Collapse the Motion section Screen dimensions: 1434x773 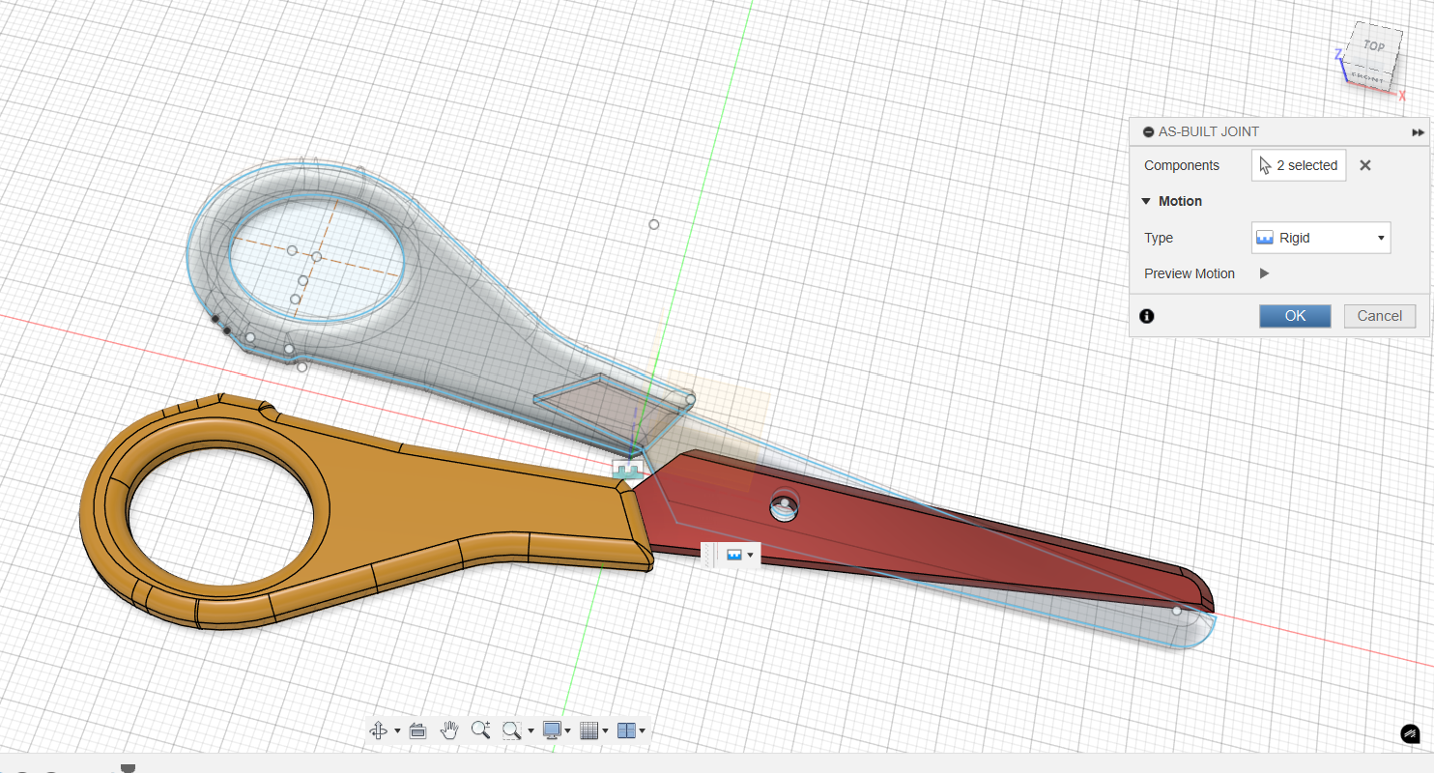(x=1147, y=201)
